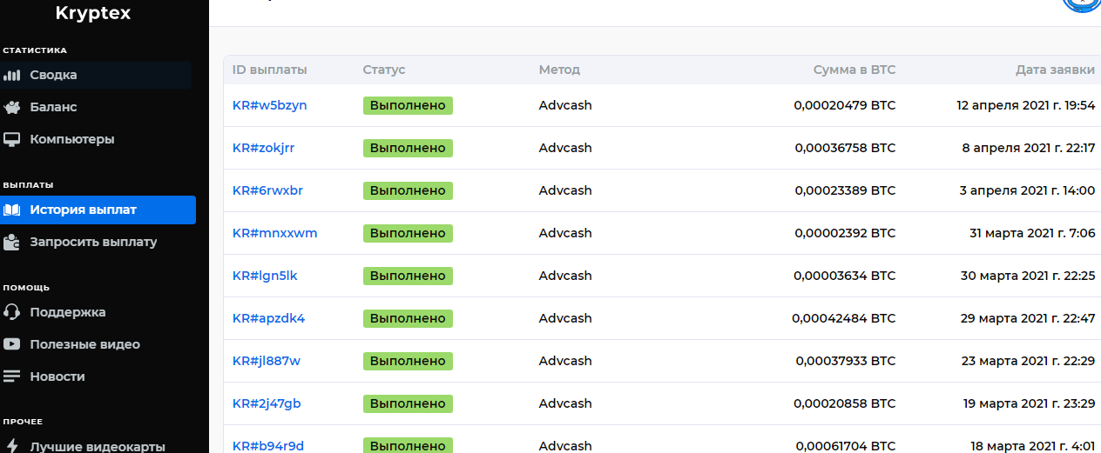Click Выполнено badge in KR#zokjrr row
The height and width of the screenshot is (453, 1101).
tap(408, 148)
